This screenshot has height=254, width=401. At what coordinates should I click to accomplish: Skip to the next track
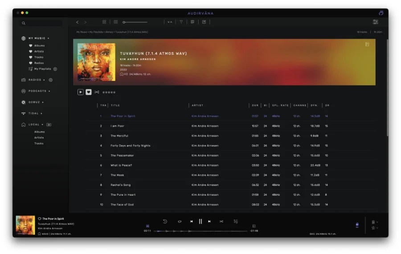[x=209, y=221]
